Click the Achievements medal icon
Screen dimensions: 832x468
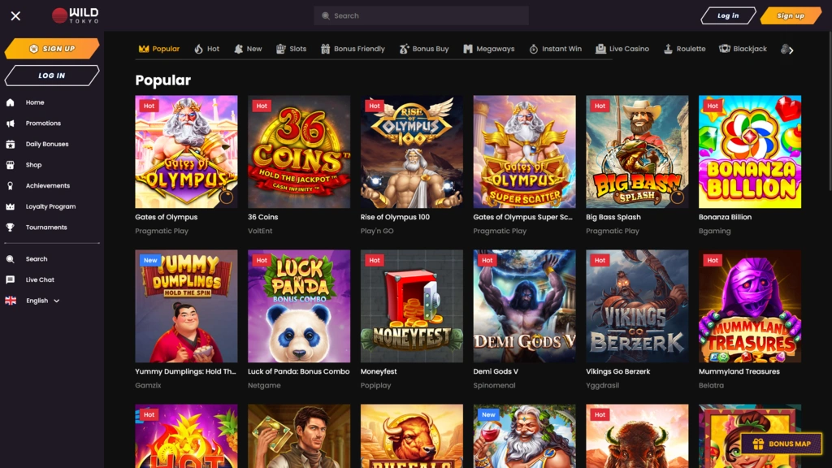click(10, 186)
